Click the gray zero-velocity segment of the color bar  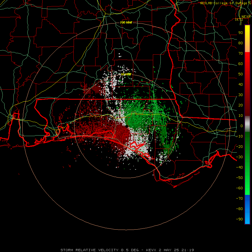(247, 124)
